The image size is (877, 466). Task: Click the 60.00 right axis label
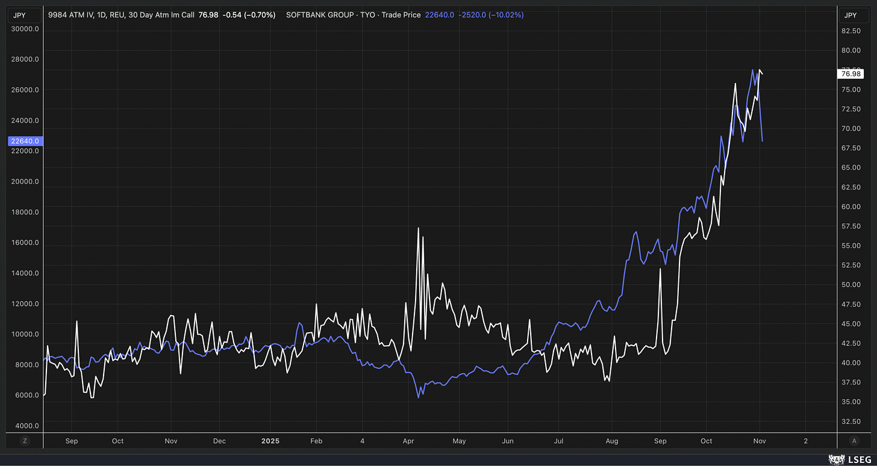click(850, 207)
